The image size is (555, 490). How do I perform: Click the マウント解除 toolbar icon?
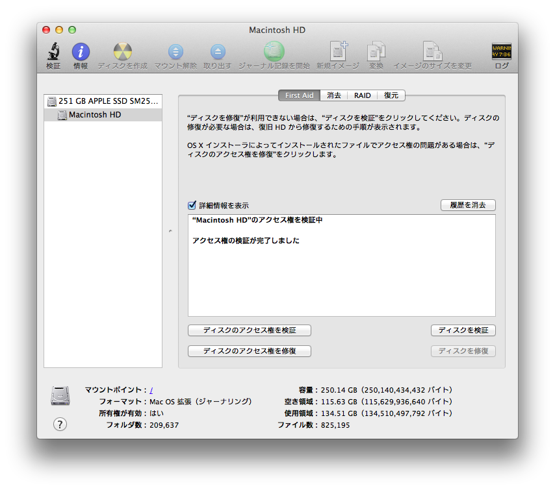(175, 52)
